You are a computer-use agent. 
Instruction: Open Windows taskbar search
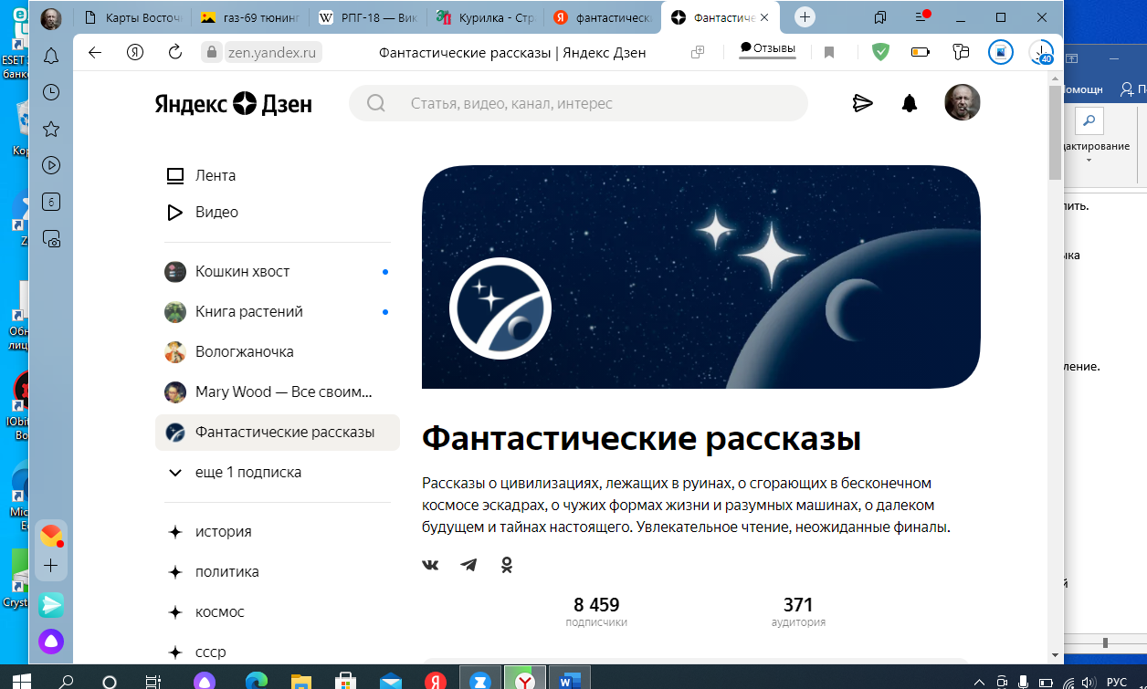[x=66, y=682]
